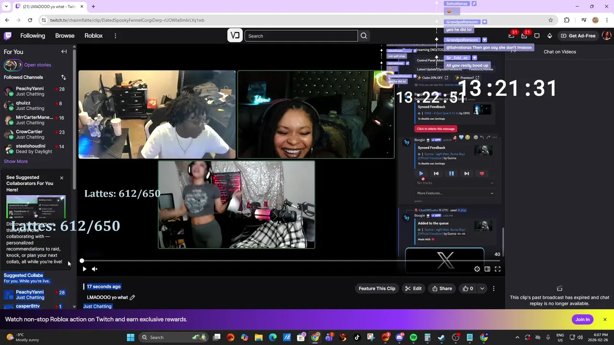The width and height of the screenshot is (614, 345).
Task: Toggle fullscreen on the clip player
Action: pos(497,269)
